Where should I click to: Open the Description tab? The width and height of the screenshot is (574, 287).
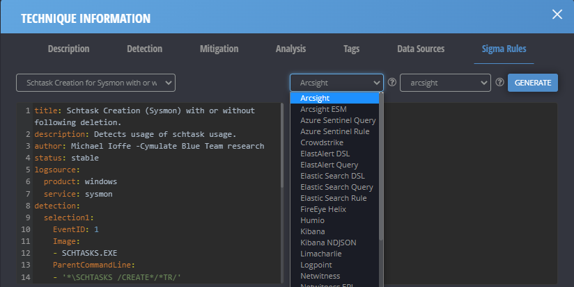pyautogui.click(x=68, y=49)
